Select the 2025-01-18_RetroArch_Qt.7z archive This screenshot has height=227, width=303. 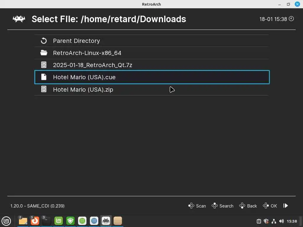click(x=151, y=65)
